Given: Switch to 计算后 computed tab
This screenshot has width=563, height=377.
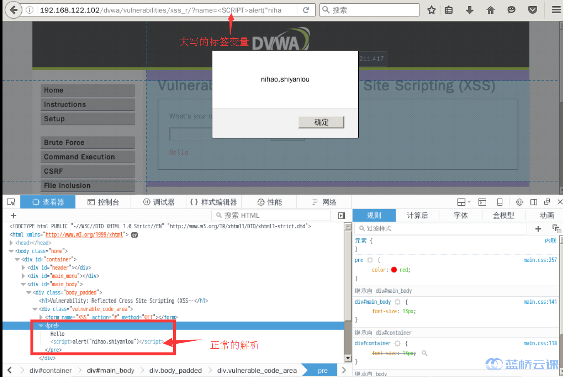Looking at the screenshot, I should pos(417,215).
